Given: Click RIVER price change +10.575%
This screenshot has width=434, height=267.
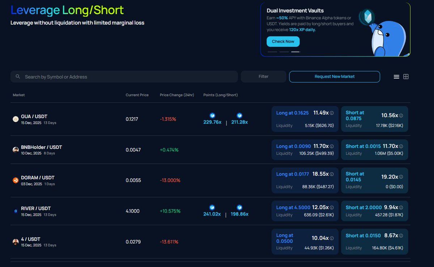Looking at the screenshot, I should click(170, 211).
